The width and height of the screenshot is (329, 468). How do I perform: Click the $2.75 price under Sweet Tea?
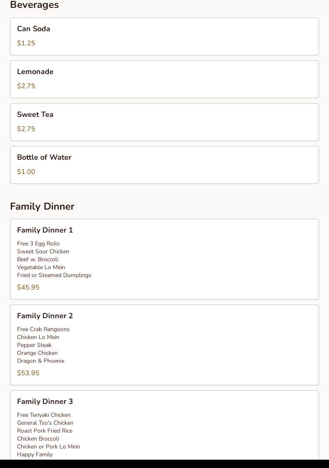26,129
